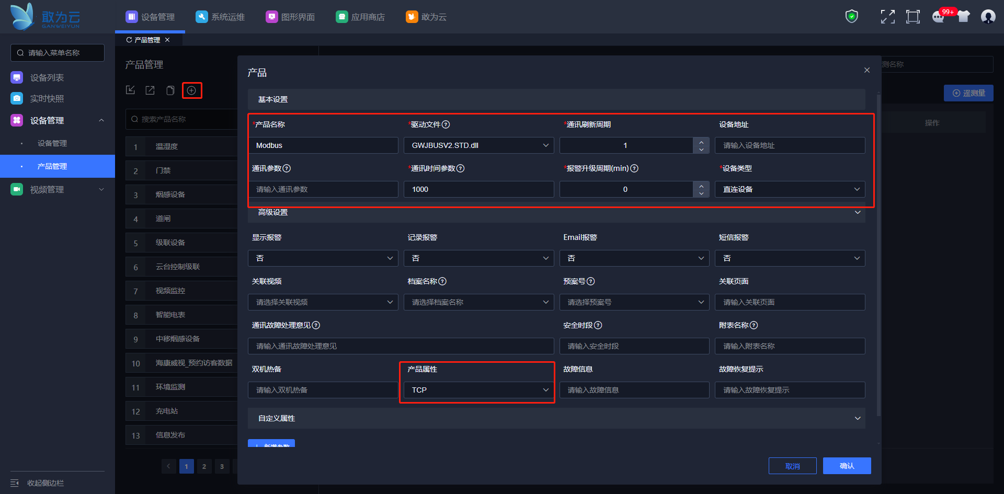Click the help icon beside 驱动文件

point(446,124)
